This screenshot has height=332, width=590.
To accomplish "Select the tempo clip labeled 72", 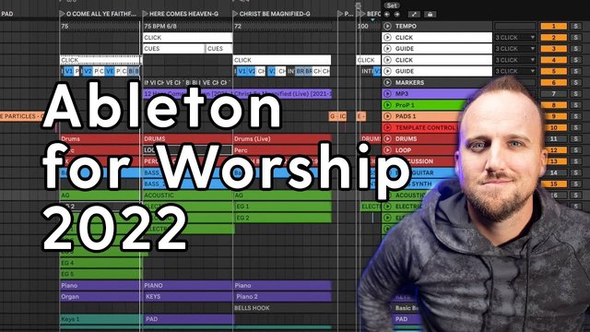I will (282, 26).
